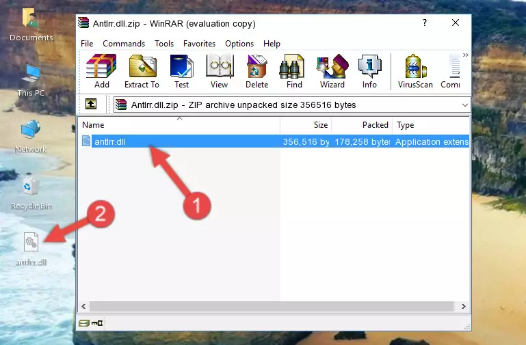Expand hidden toolbar items chevron
526x345 pixels.
466,55
